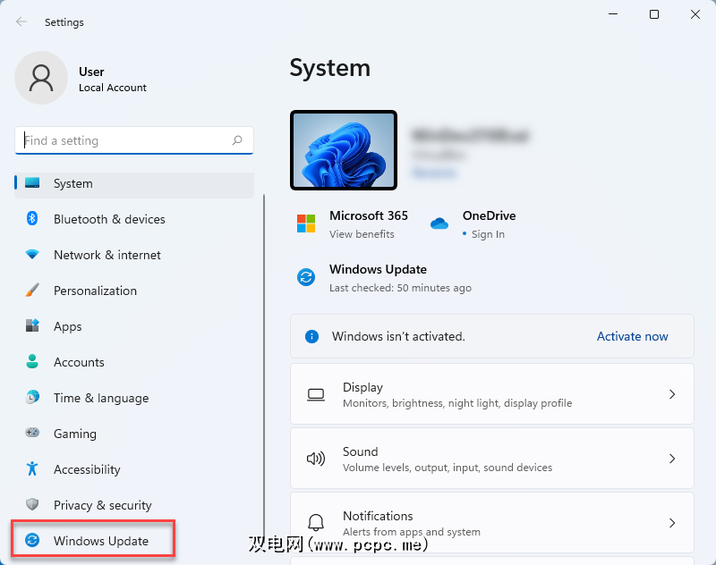This screenshot has width=716, height=565.
Task: Click the magnifier search icon in Find a setting
Action: (x=237, y=140)
